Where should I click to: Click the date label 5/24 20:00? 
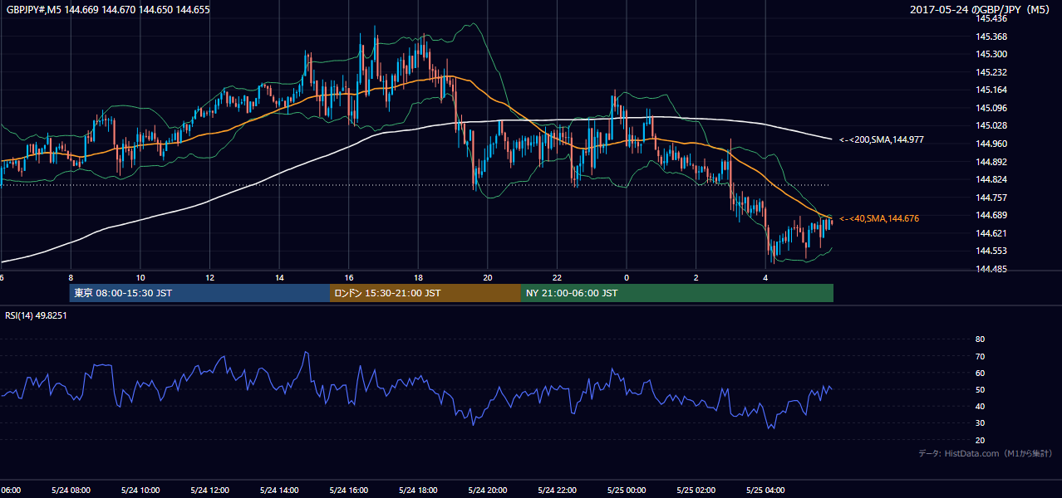[488, 491]
